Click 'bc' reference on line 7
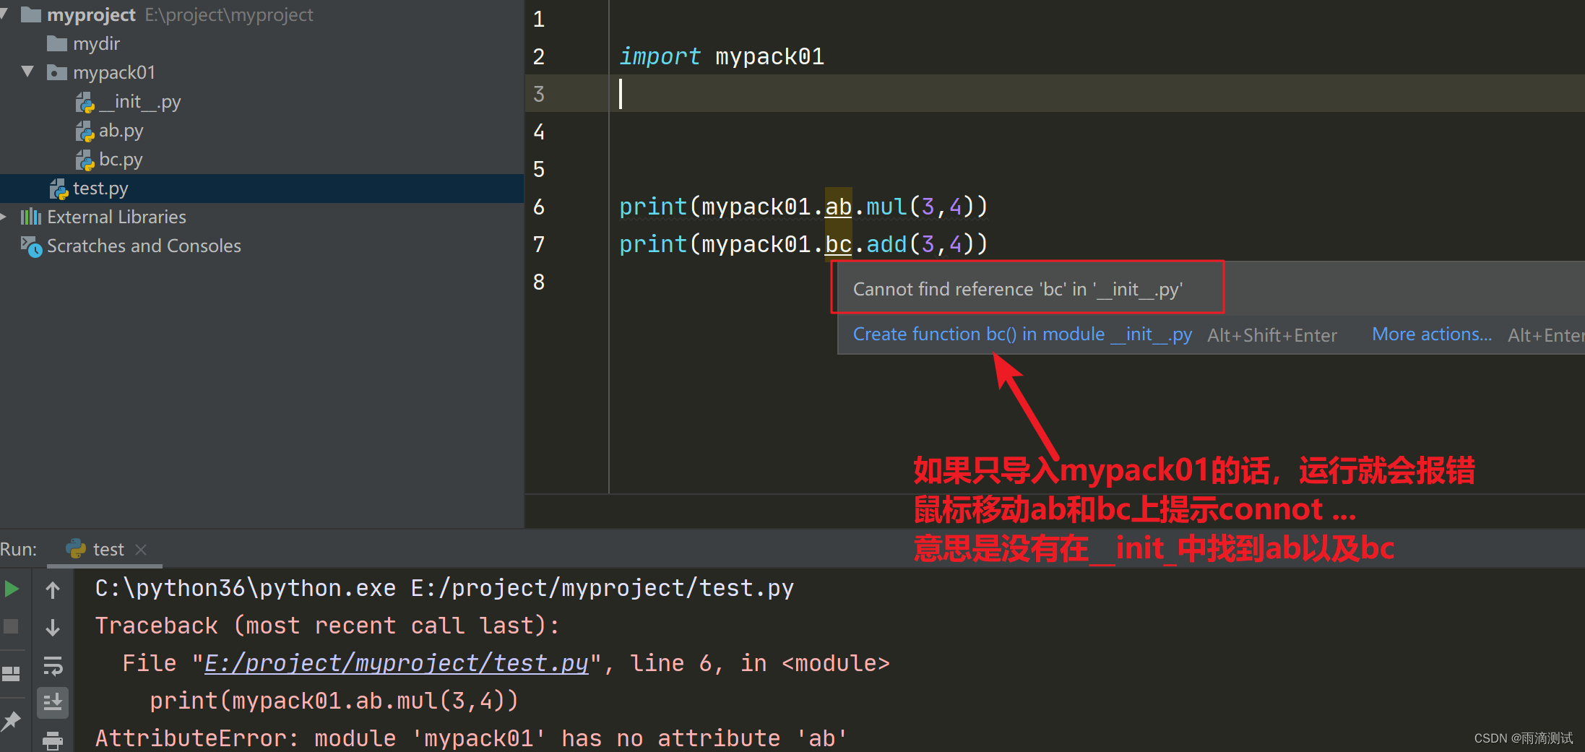 coord(838,245)
